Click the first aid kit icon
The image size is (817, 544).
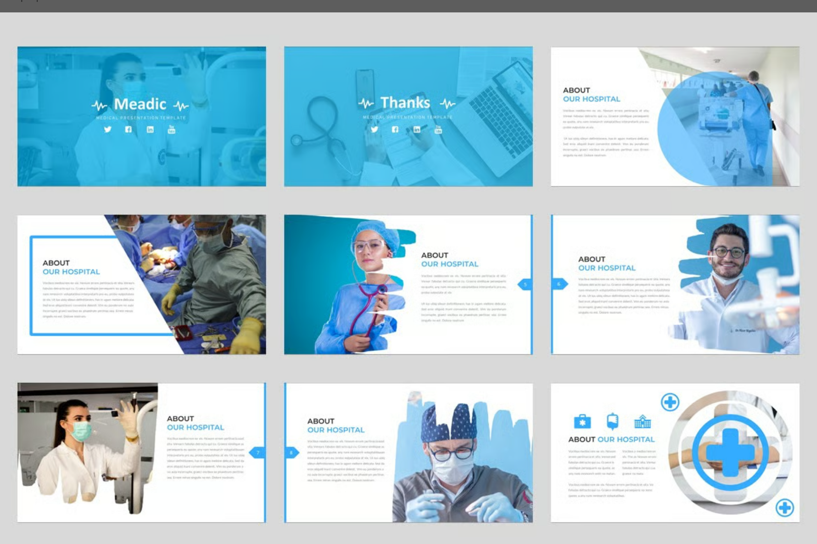(x=582, y=421)
